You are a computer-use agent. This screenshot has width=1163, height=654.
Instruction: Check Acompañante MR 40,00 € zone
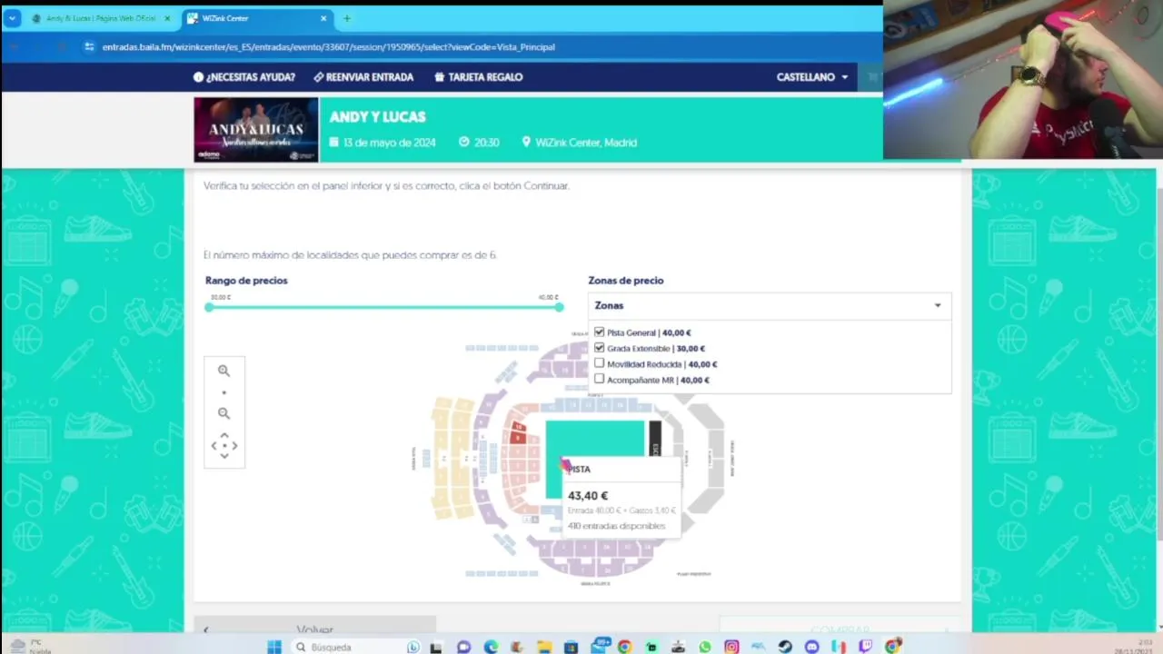[x=599, y=379]
